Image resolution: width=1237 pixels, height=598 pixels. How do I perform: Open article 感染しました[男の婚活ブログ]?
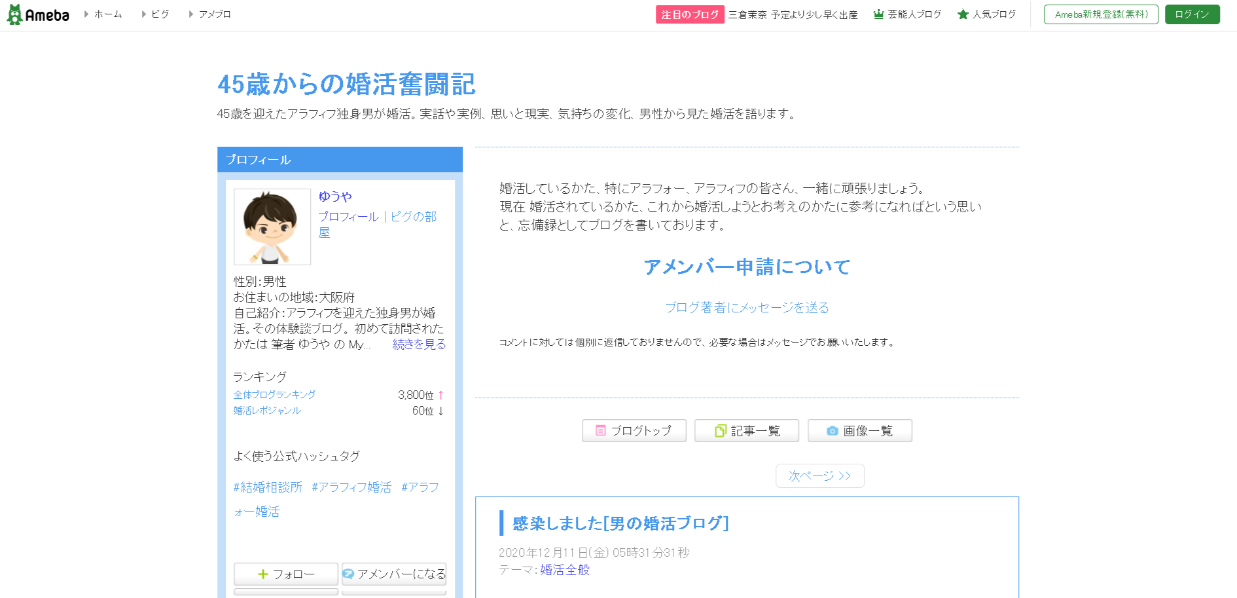point(620,523)
